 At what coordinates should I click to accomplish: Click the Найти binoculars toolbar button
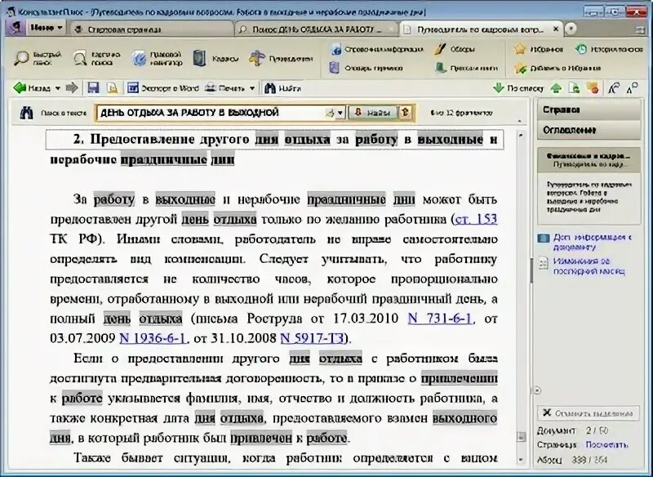coord(282,88)
